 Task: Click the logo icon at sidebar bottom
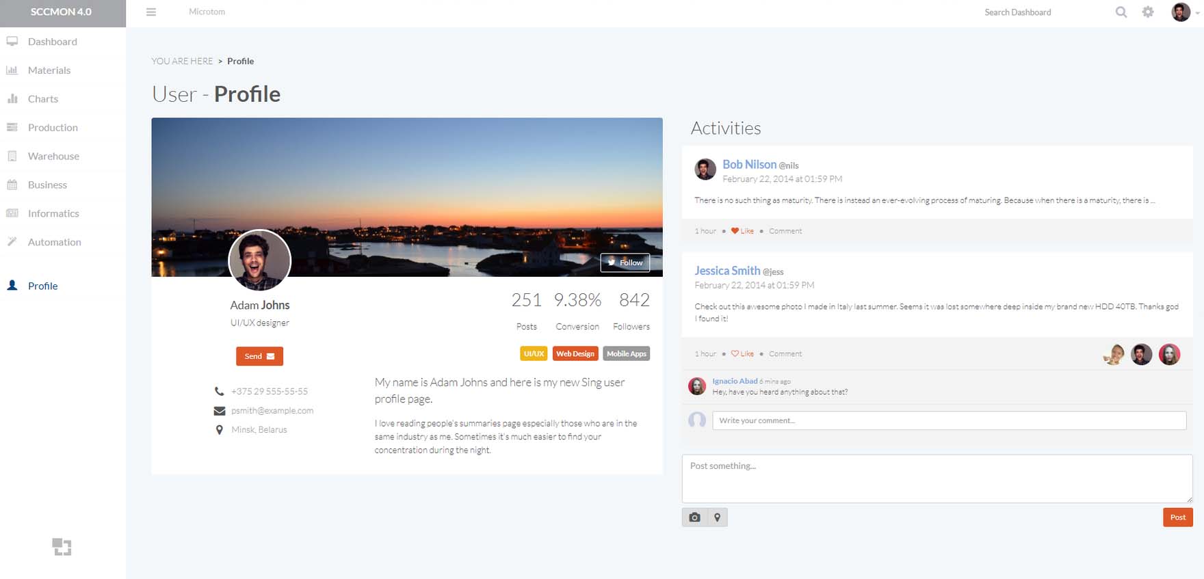[62, 547]
